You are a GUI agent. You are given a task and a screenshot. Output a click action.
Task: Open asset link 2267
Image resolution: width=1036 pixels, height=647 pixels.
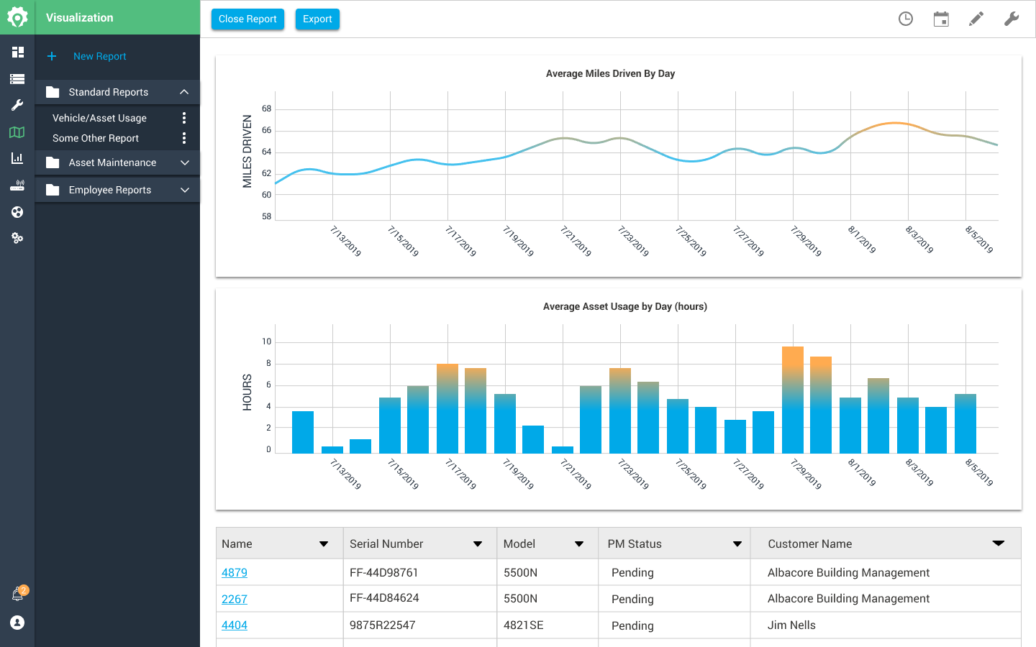(x=235, y=600)
